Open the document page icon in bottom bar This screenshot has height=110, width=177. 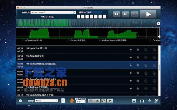point(63,101)
